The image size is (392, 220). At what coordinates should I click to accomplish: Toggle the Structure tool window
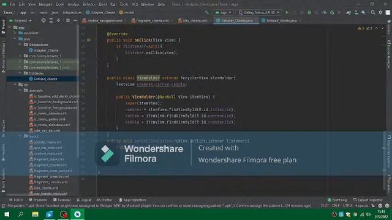click(x=3, y=128)
